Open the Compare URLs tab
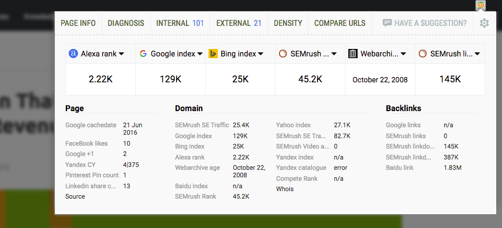The image size is (502, 228). [x=340, y=23]
